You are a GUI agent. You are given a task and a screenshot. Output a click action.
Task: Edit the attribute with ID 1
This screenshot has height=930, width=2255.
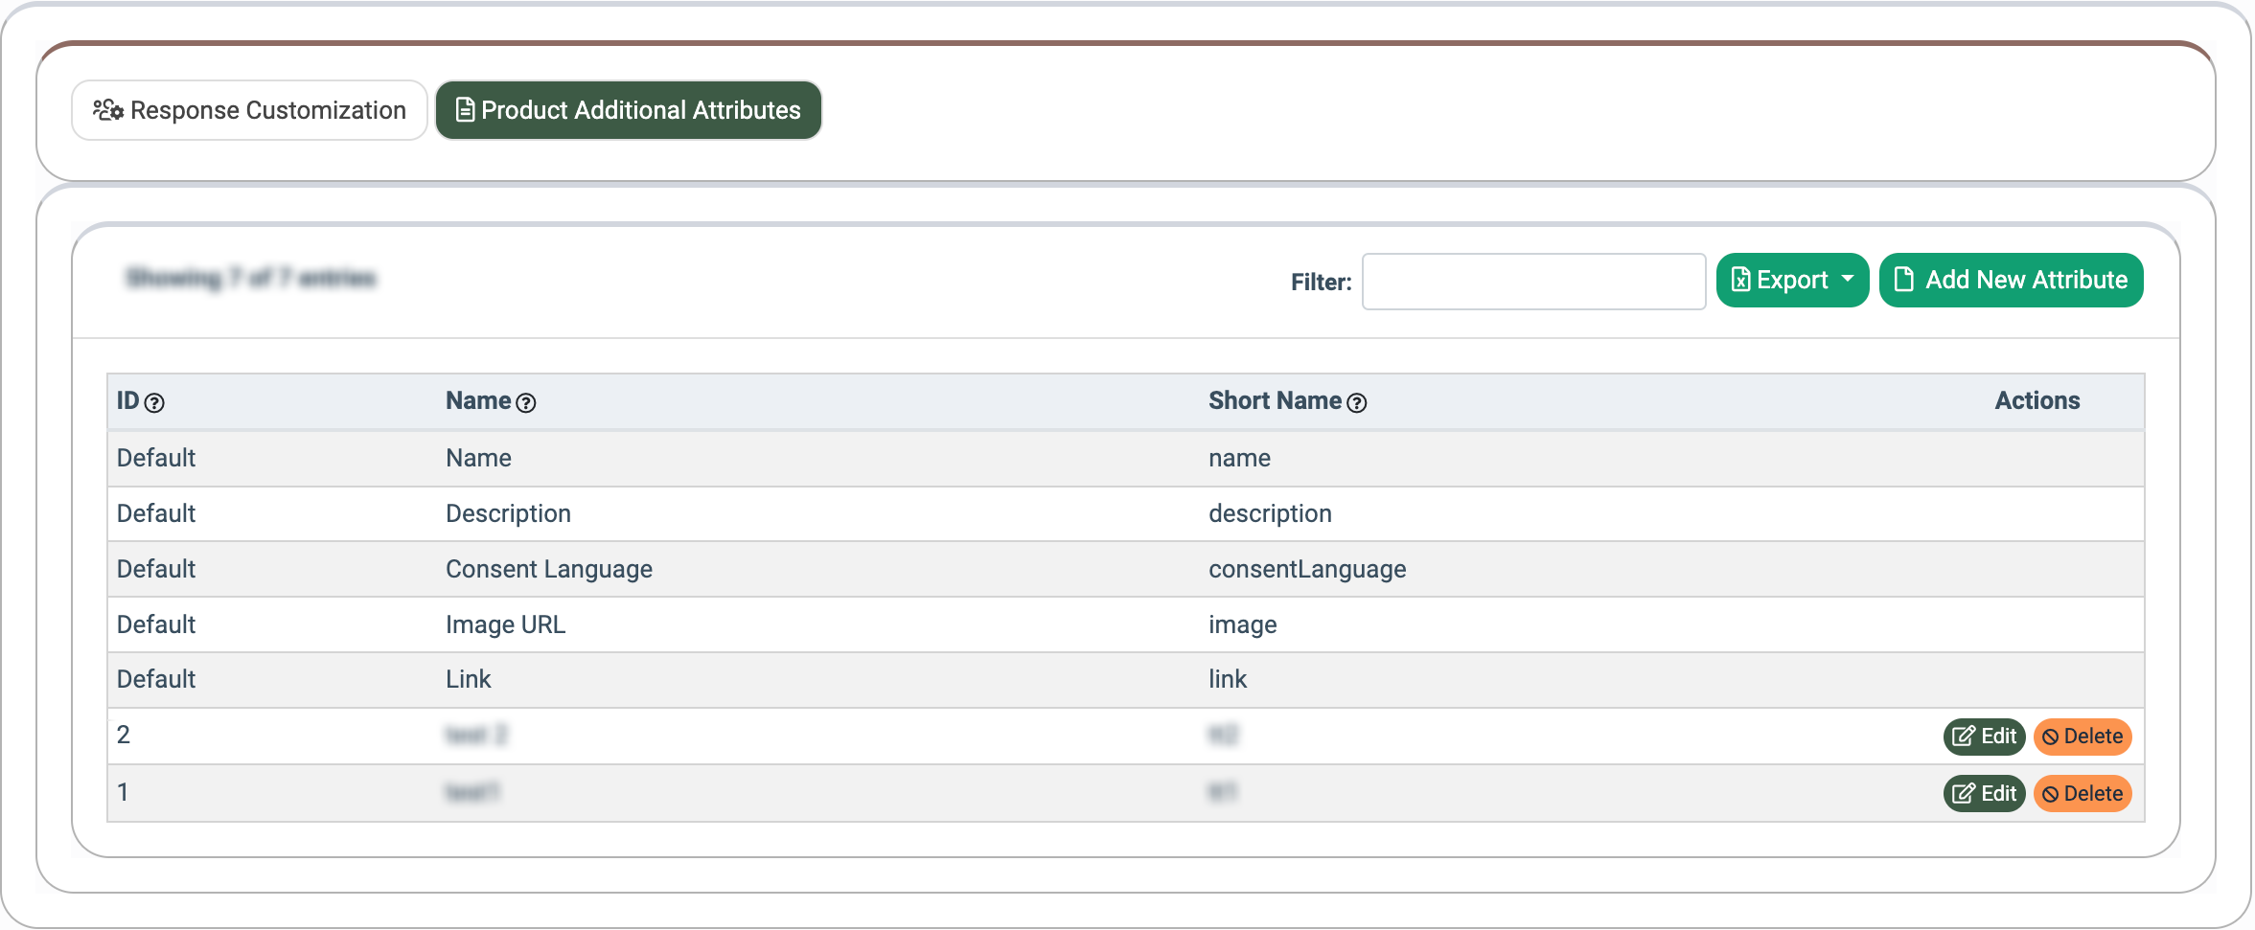tap(1984, 794)
